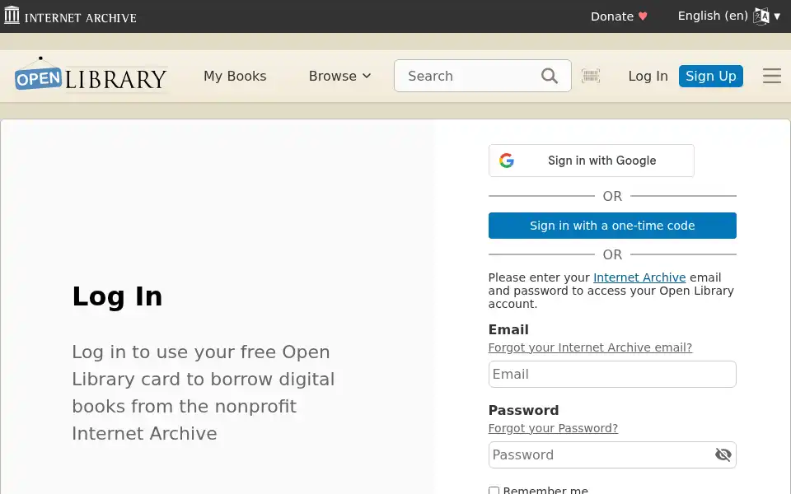The width and height of the screenshot is (791, 494).
Task: Open the barcode scanner icon
Action: (591, 76)
